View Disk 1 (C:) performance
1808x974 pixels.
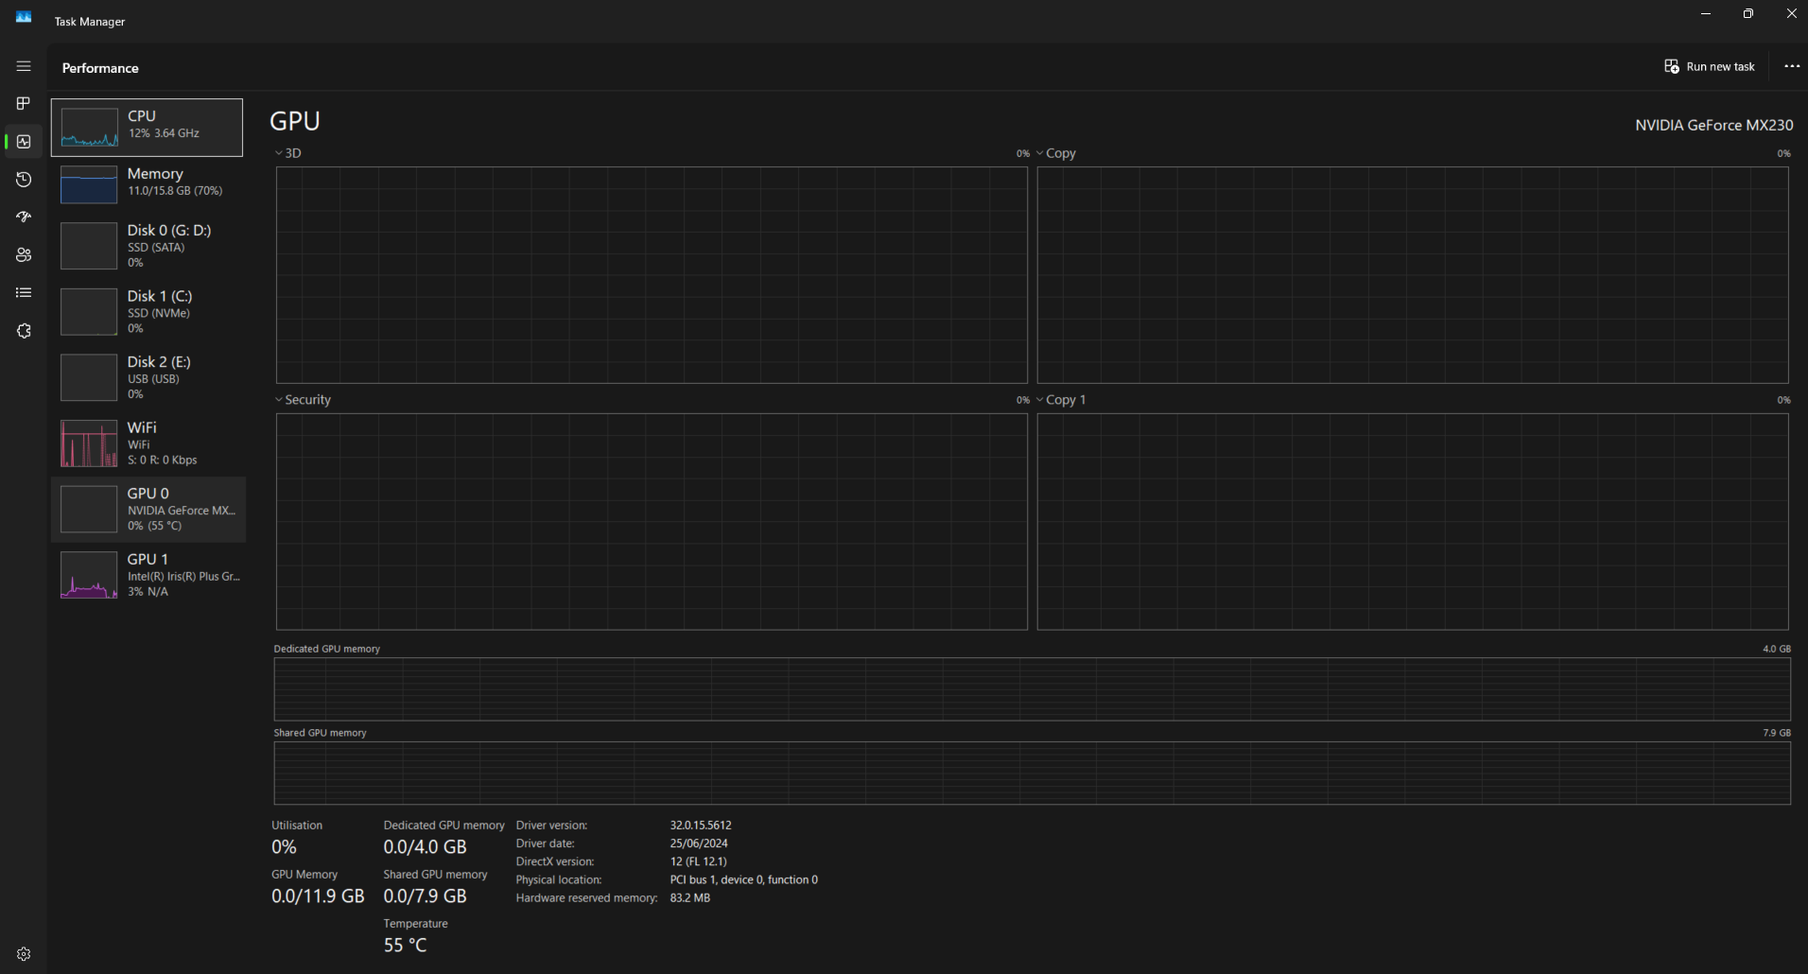[x=148, y=312]
